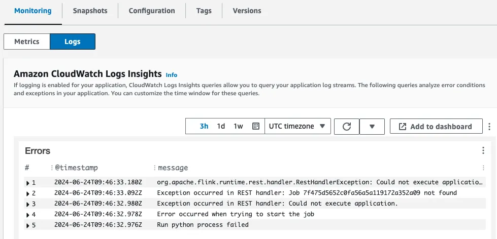Open the refresh interval dropdown arrow
The height and width of the screenshot is (239, 497).
click(x=372, y=127)
